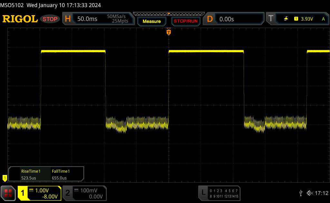
Task: Open the Measure menu
Action: (x=151, y=21)
